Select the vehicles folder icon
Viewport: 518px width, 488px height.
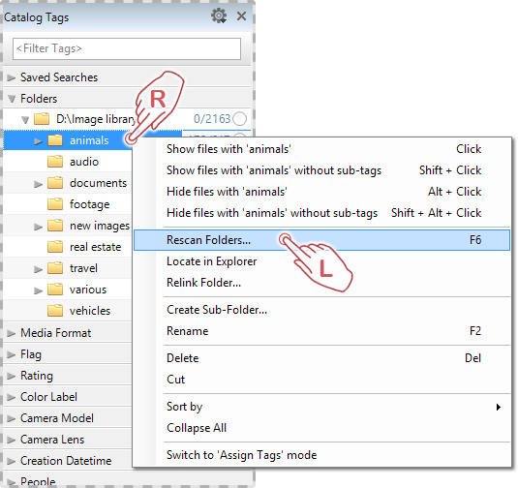click(55, 311)
